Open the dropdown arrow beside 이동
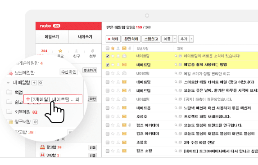Screen dimensions: 258x165 (175, 39)
